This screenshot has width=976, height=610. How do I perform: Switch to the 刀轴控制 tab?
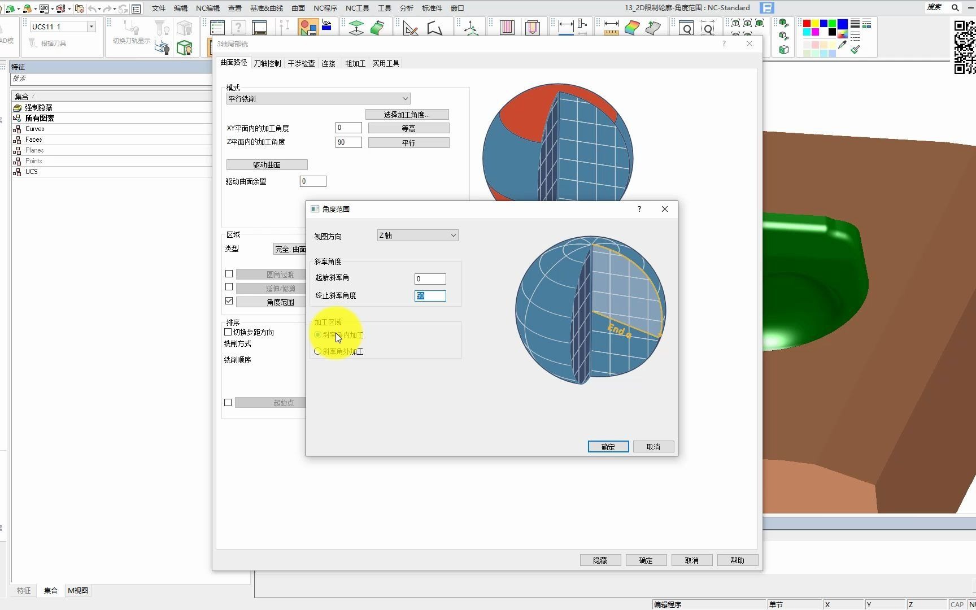pos(267,63)
